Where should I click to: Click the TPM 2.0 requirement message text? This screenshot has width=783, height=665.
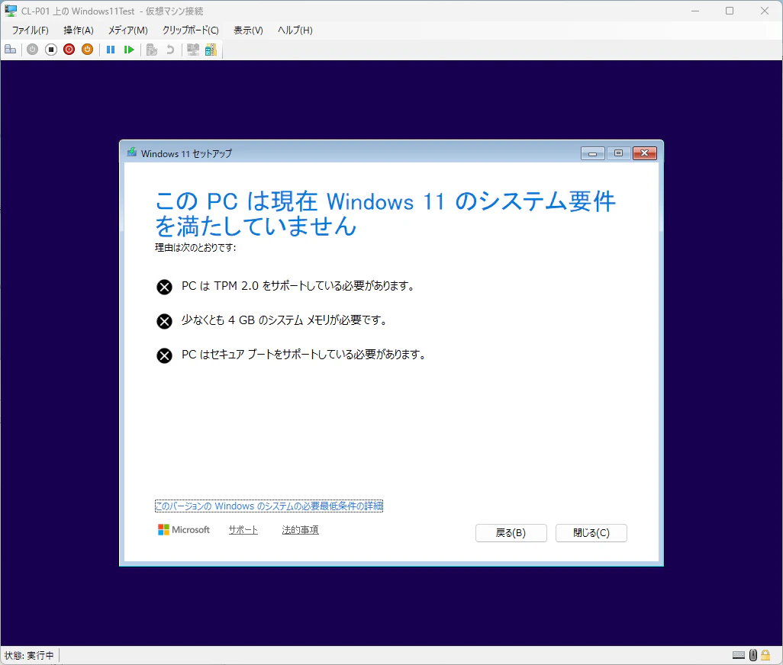click(x=298, y=286)
